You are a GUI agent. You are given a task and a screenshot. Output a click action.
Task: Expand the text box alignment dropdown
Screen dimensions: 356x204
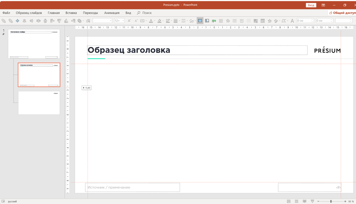point(146,21)
